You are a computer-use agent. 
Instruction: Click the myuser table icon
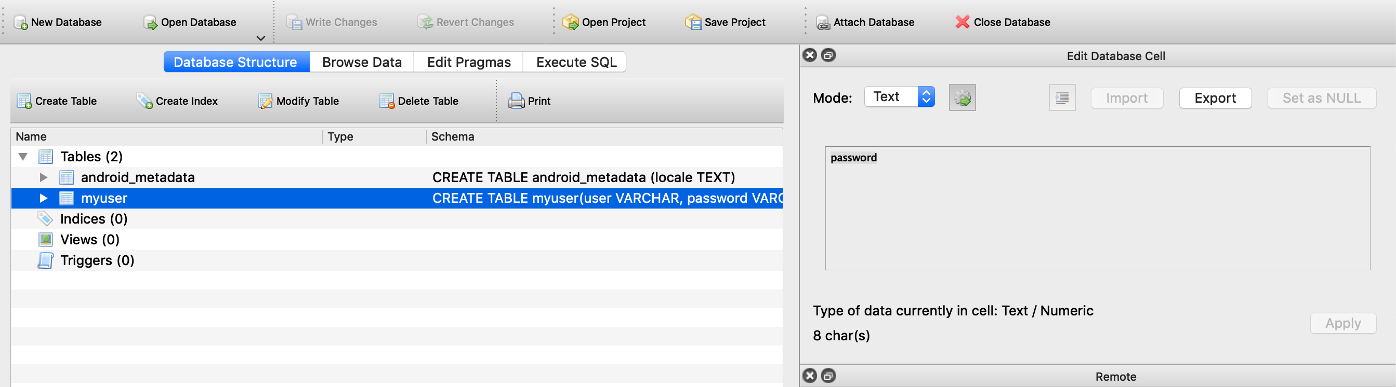66,198
